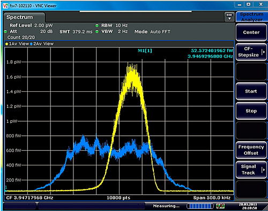This screenshot has width=268, height=211.
Task: Click the Measuring... status text
Action: 166,206
